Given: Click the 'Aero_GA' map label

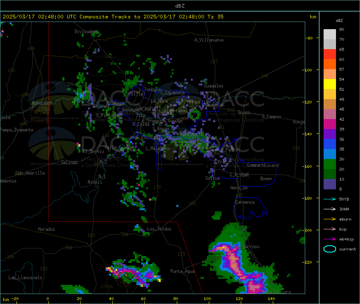Looking at the screenshot, I should click(x=239, y=188).
